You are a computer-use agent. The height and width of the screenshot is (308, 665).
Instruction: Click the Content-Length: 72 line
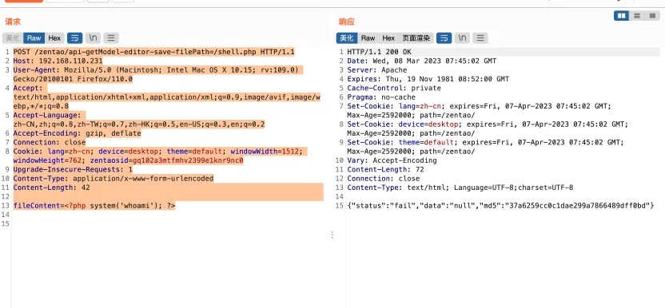(385, 169)
